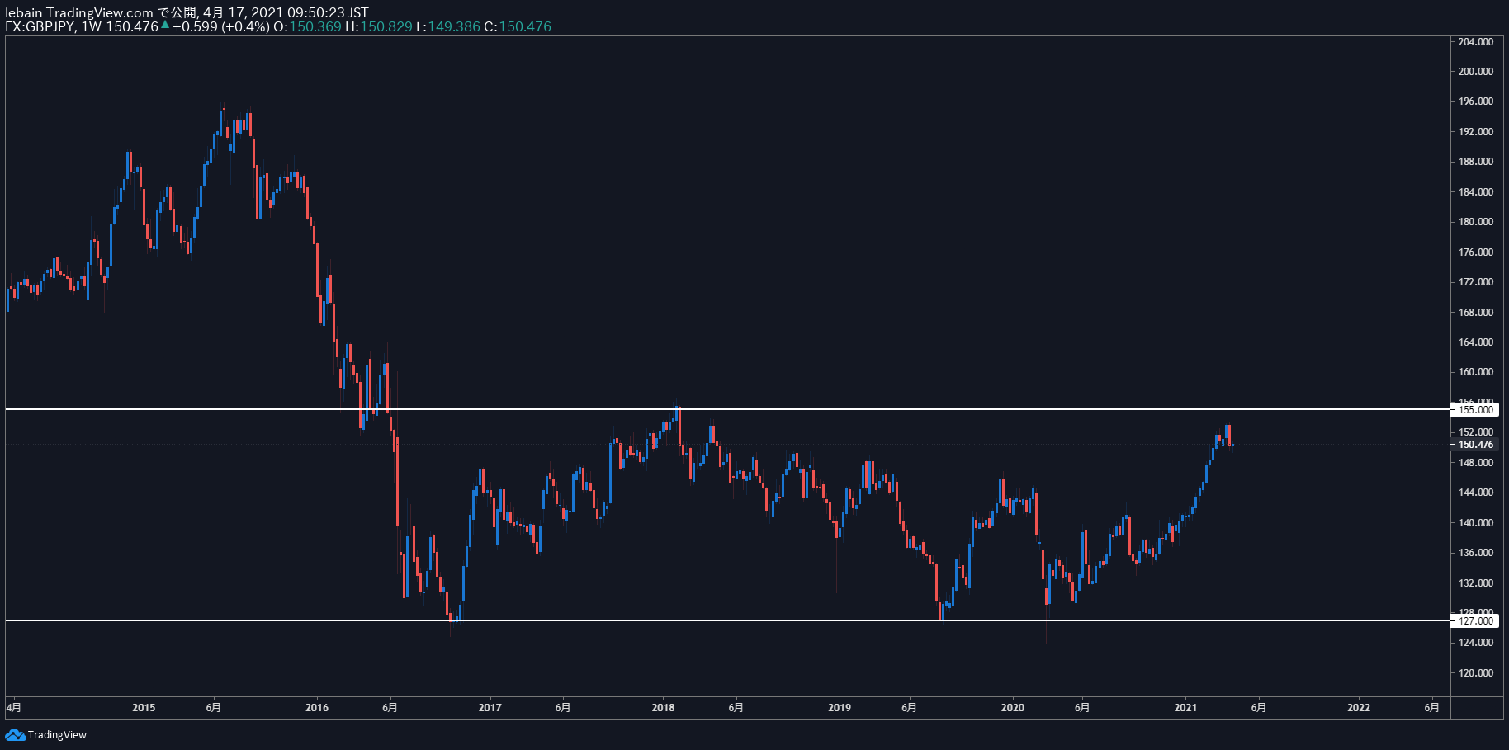Click the current price label 150.476
This screenshot has height=750, width=1509.
(1475, 445)
